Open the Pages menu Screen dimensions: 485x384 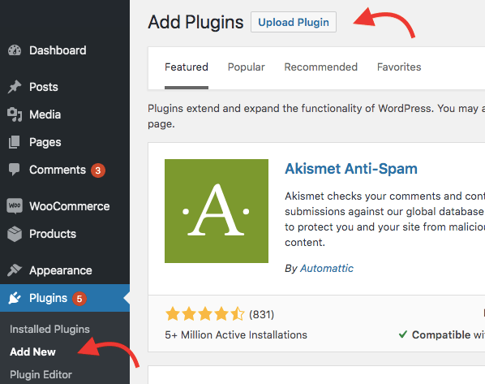45,142
